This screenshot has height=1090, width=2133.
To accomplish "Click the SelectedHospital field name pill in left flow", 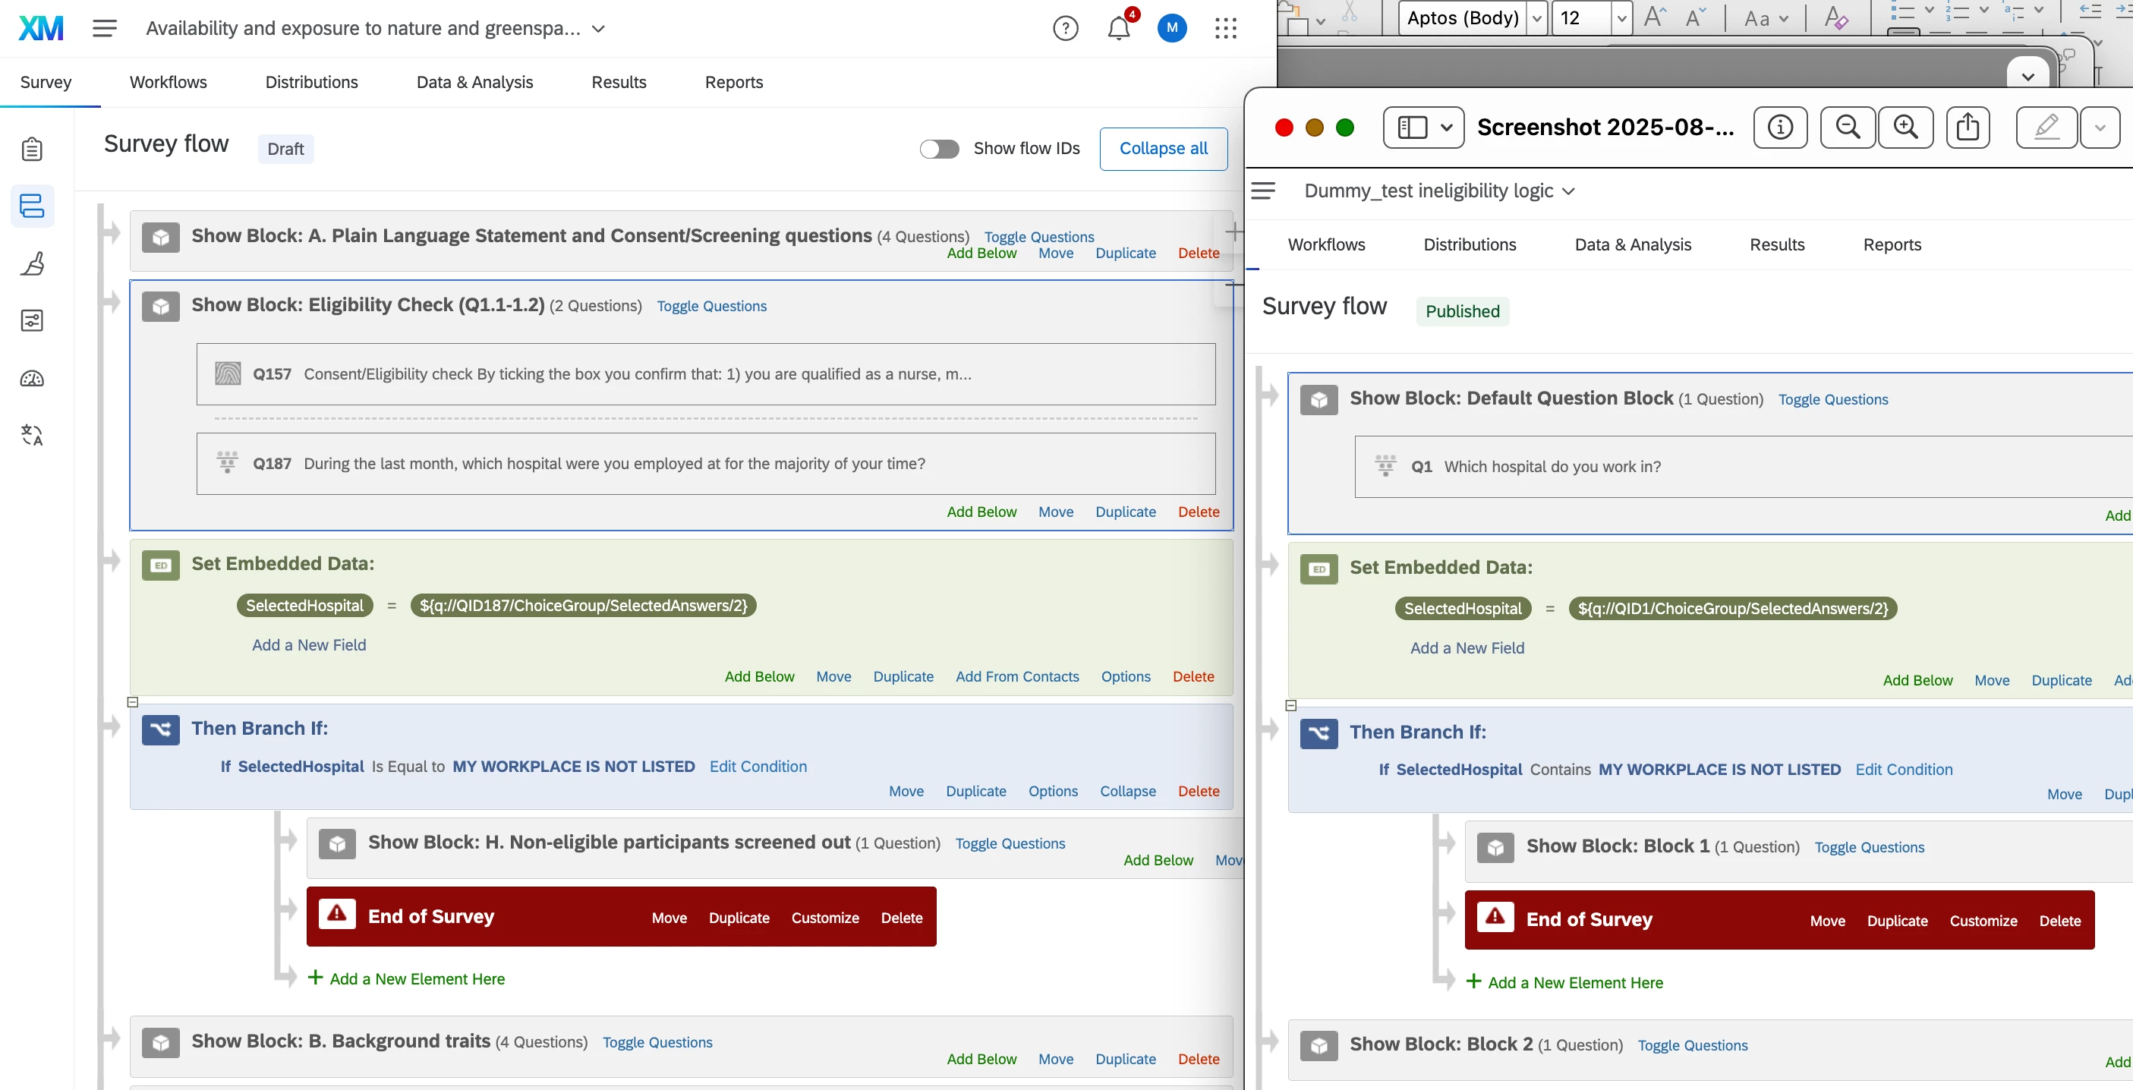I will click(304, 606).
